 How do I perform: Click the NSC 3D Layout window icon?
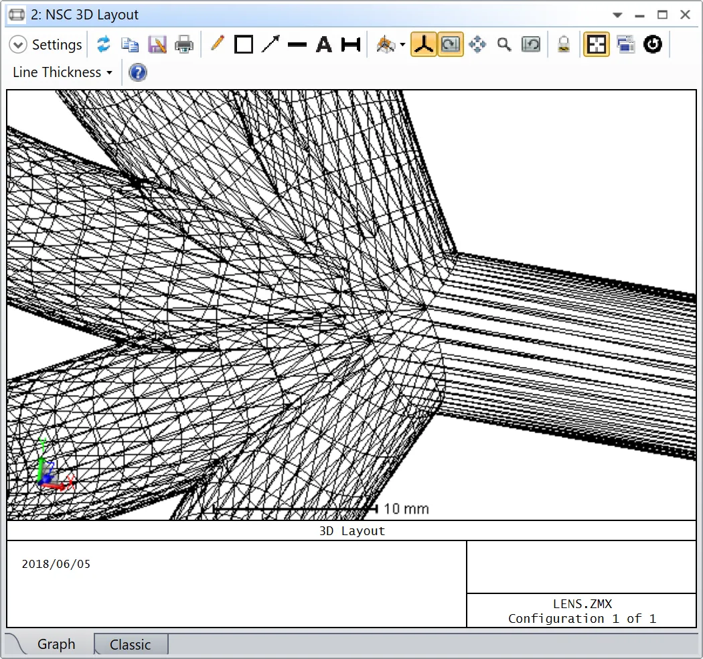(17, 15)
